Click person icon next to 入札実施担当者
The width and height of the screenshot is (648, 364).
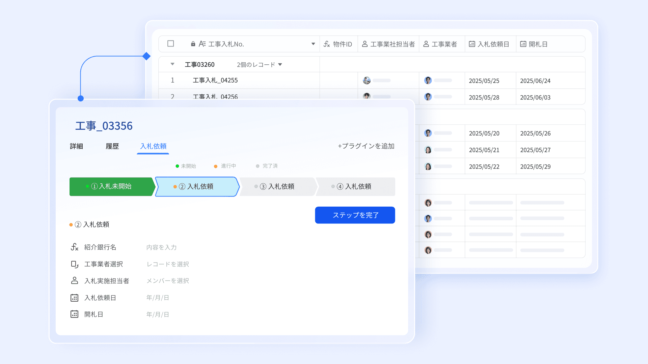coord(74,280)
